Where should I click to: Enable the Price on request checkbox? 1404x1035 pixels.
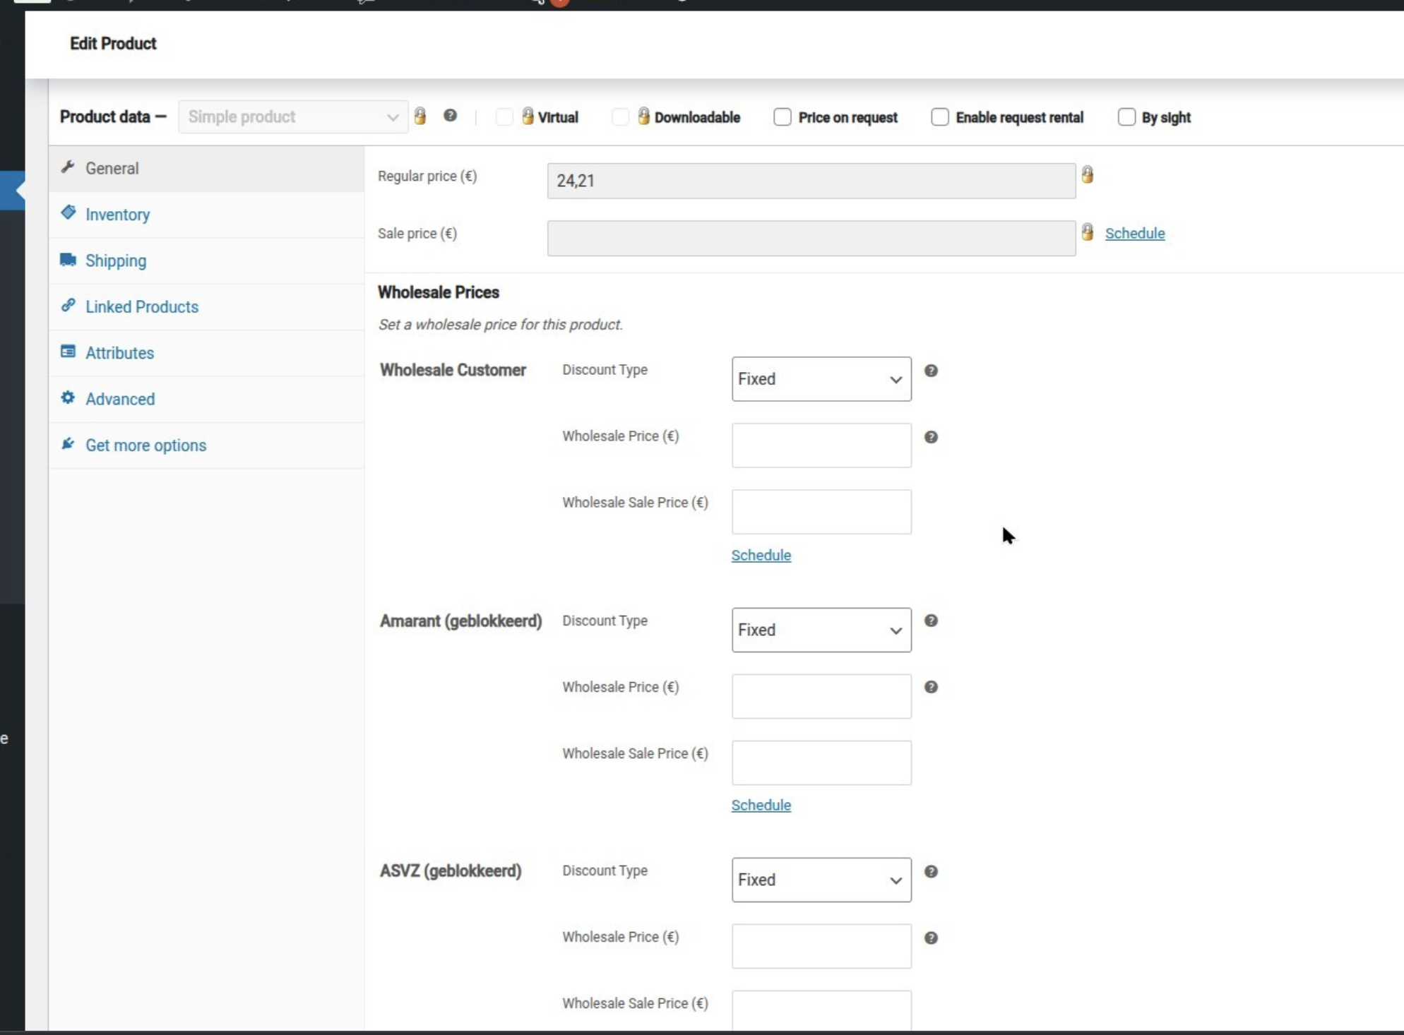coord(783,117)
